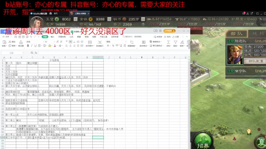This screenshot has height=149, width=266.
Task: Click the increase font size icon
Action: coord(58,42)
